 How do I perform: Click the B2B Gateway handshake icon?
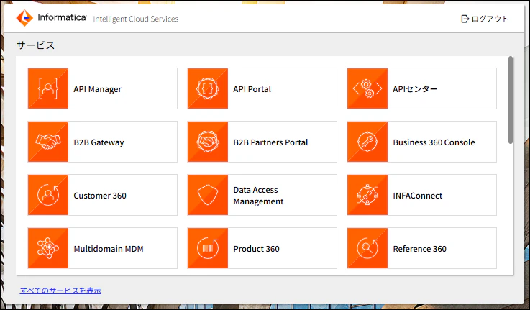point(48,142)
